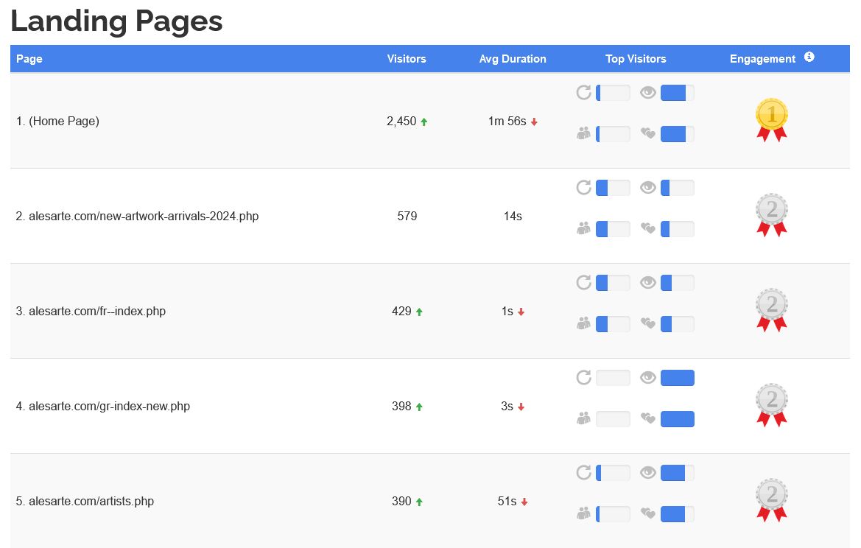The image size is (861, 548).
Task: Click the Engagement info icon in header
Action: click(x=809, y=57)
